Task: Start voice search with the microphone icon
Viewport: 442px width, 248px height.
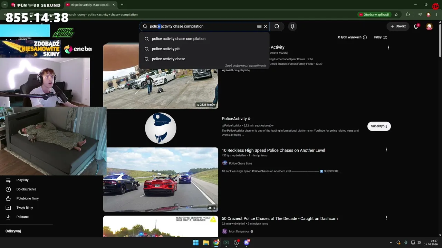Action: pos(292,26)
